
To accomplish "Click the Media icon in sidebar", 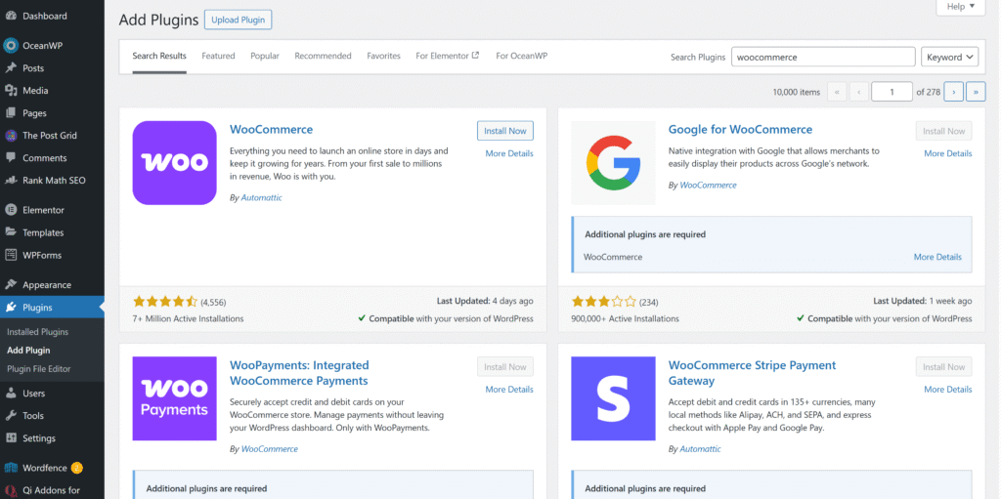I will coord(11,91).
